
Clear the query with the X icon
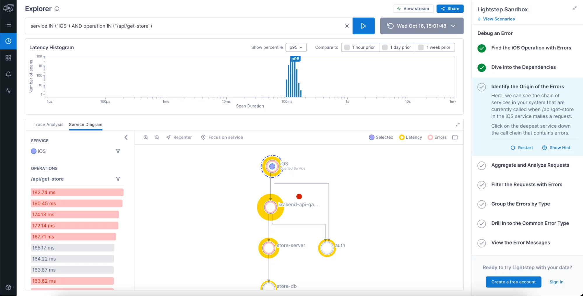(347, 26)
